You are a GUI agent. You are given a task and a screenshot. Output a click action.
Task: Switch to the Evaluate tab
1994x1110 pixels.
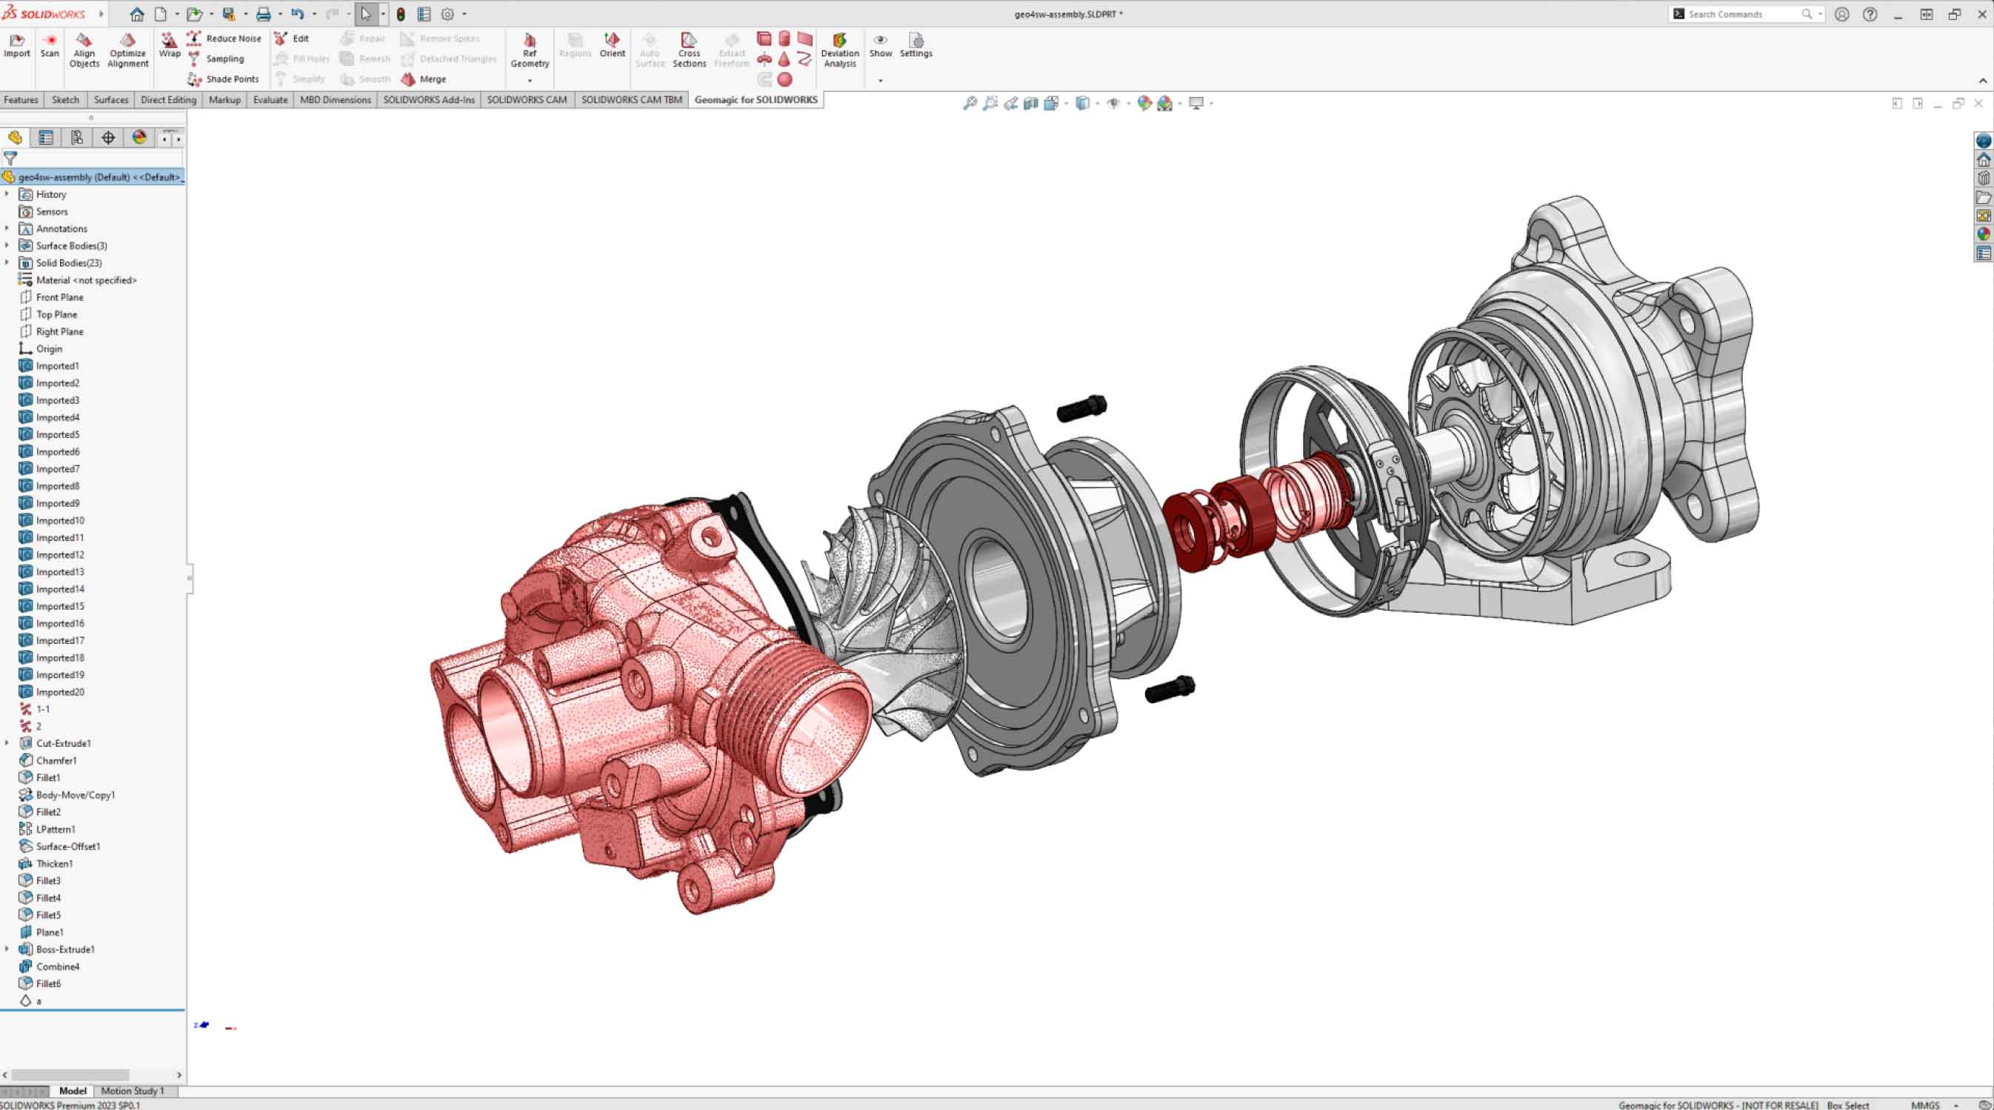pos(270,100)
